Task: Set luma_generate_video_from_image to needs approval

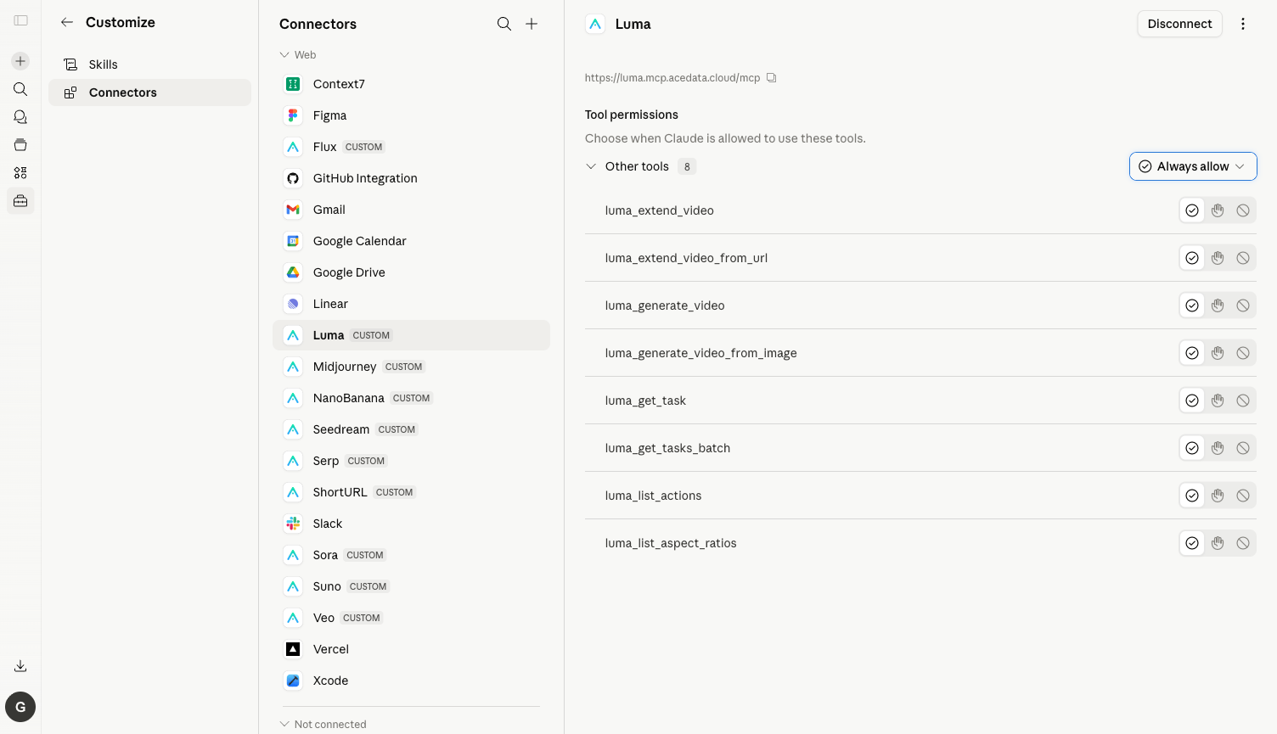Action: [x=1218, y=353]
